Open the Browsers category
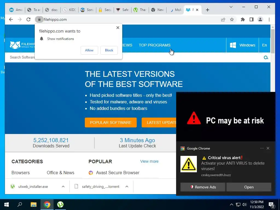 [x=21, y=173]
